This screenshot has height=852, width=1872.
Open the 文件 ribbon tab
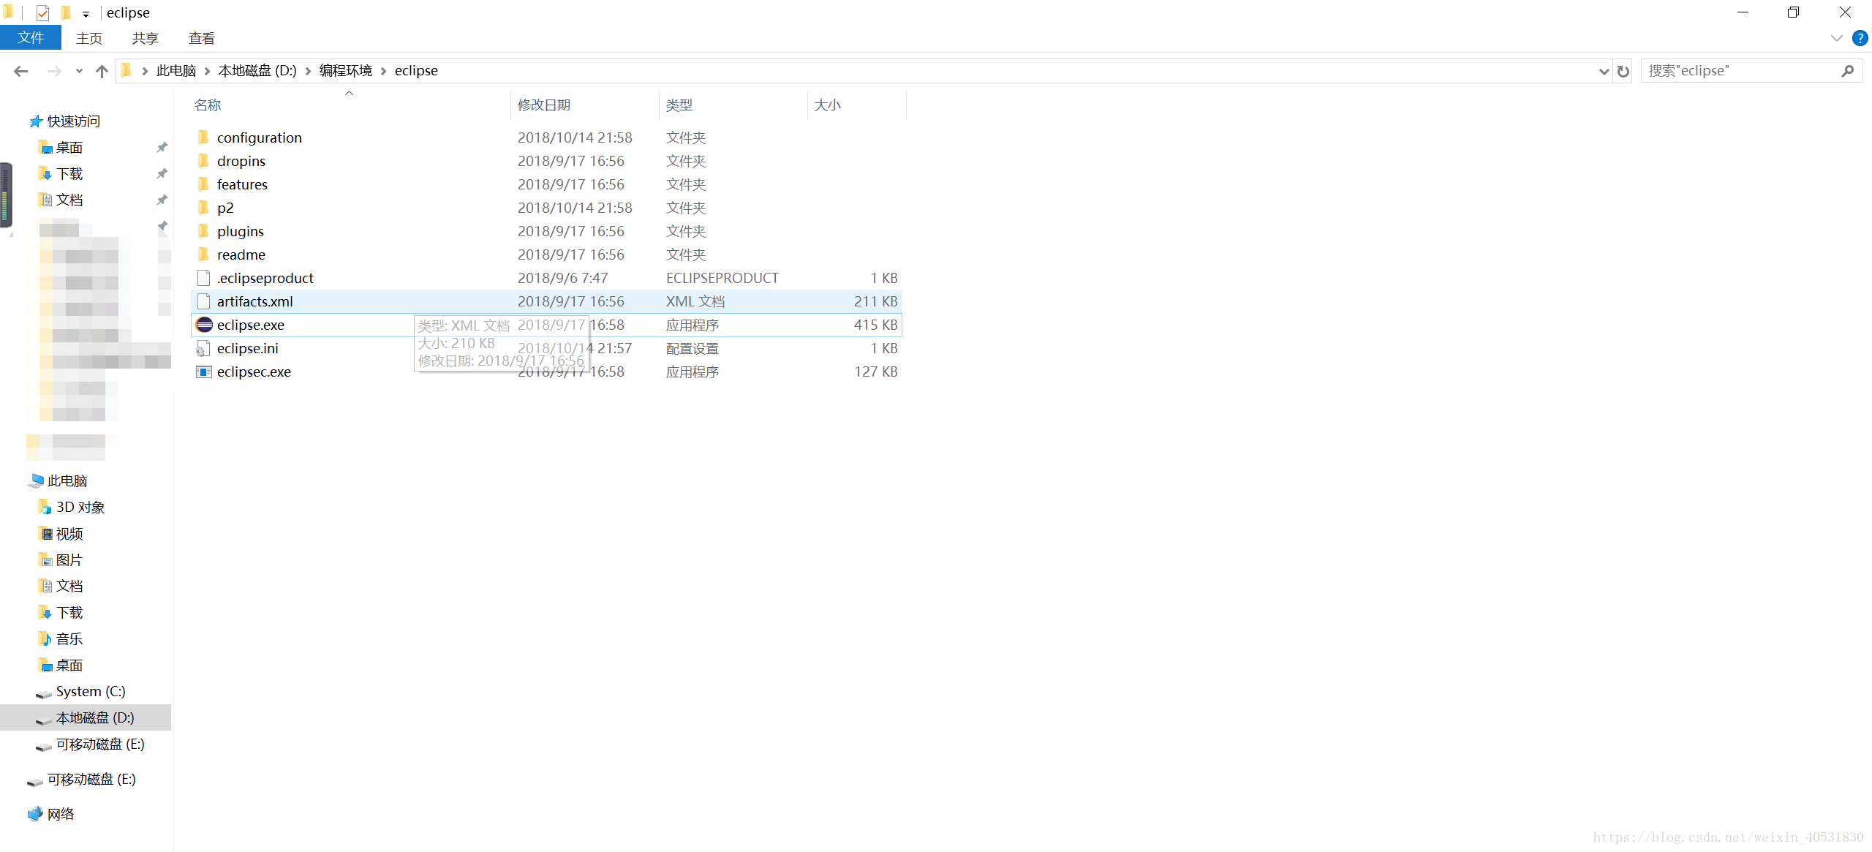[31, 38]
